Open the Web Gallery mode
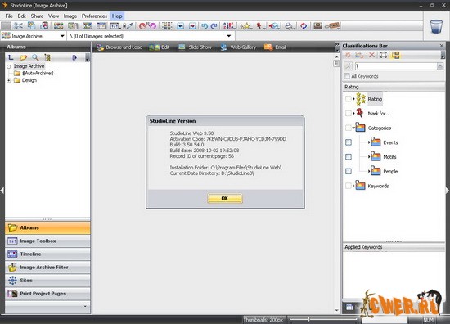450x324 pixels. (238, 47)
